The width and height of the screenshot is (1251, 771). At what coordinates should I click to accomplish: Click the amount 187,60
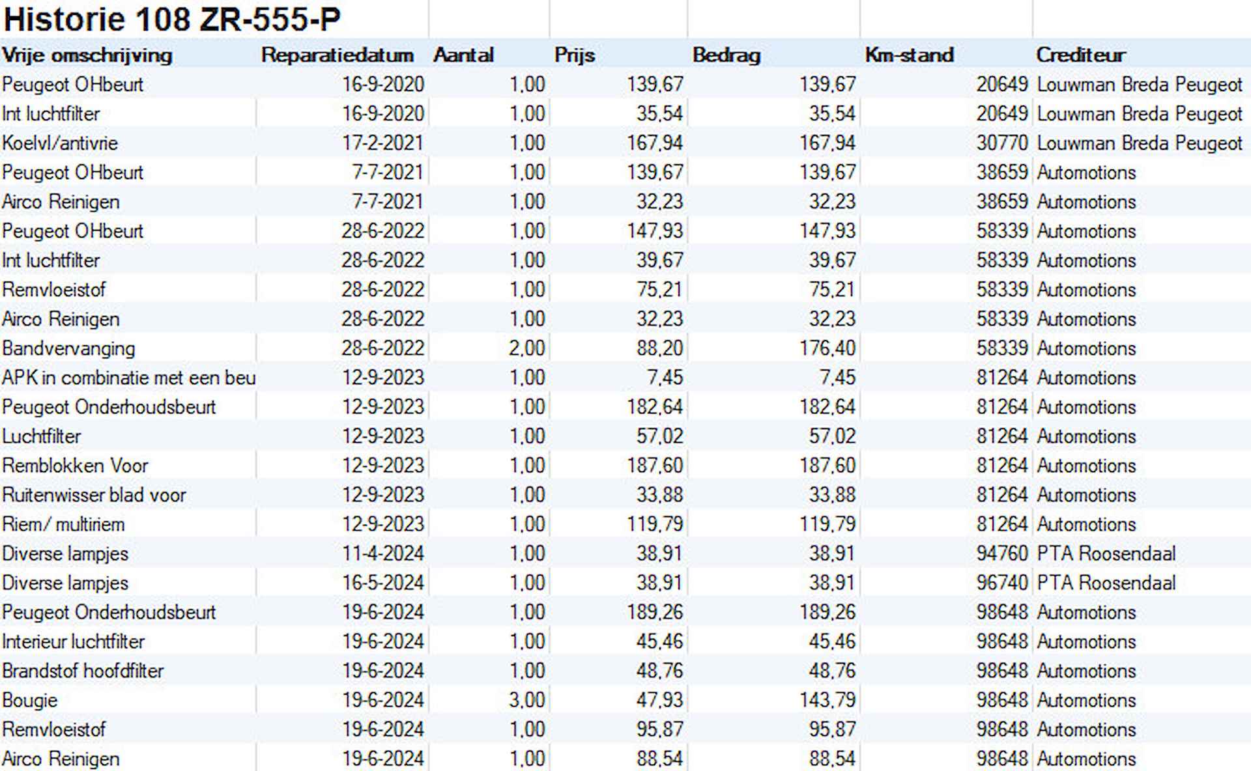tap(827, 465)
